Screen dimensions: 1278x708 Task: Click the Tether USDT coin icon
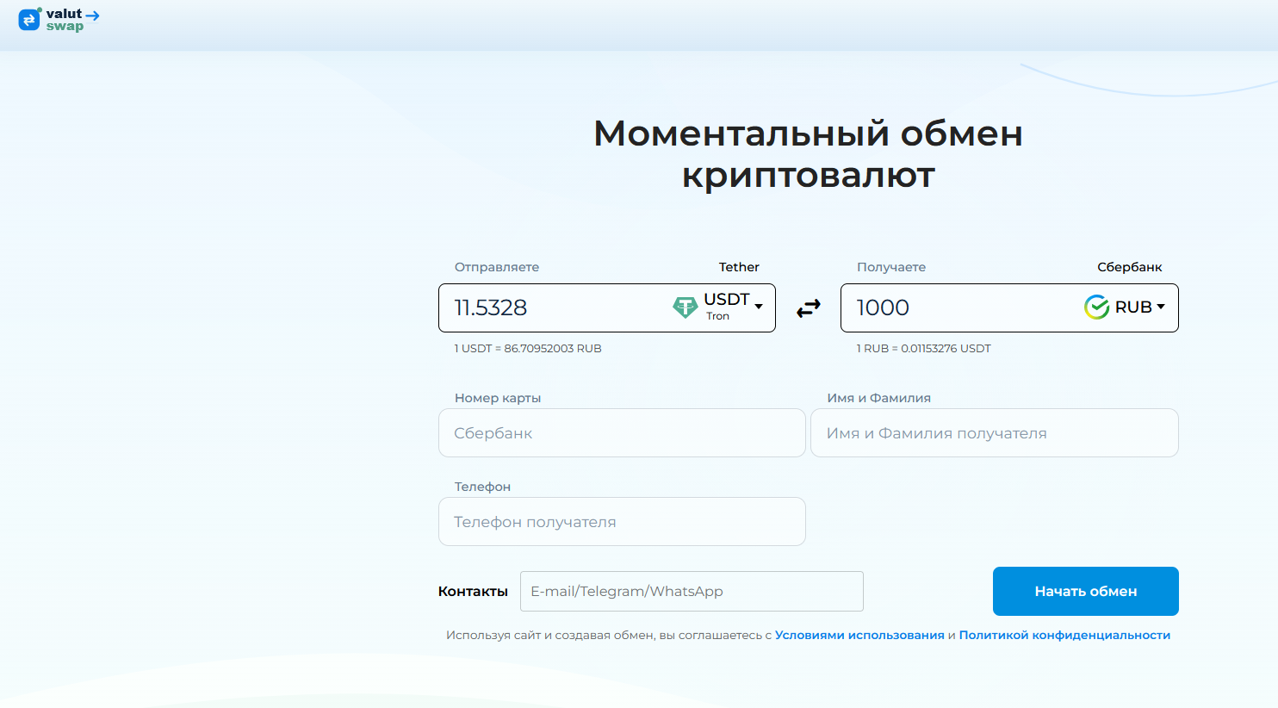686,307
